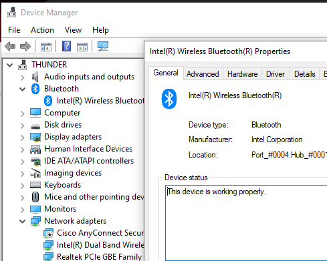Image resolution: width=327 pixels, height=261 pixels.
Task: Click Scan for hardware changes icon
Action: [103, 46]
